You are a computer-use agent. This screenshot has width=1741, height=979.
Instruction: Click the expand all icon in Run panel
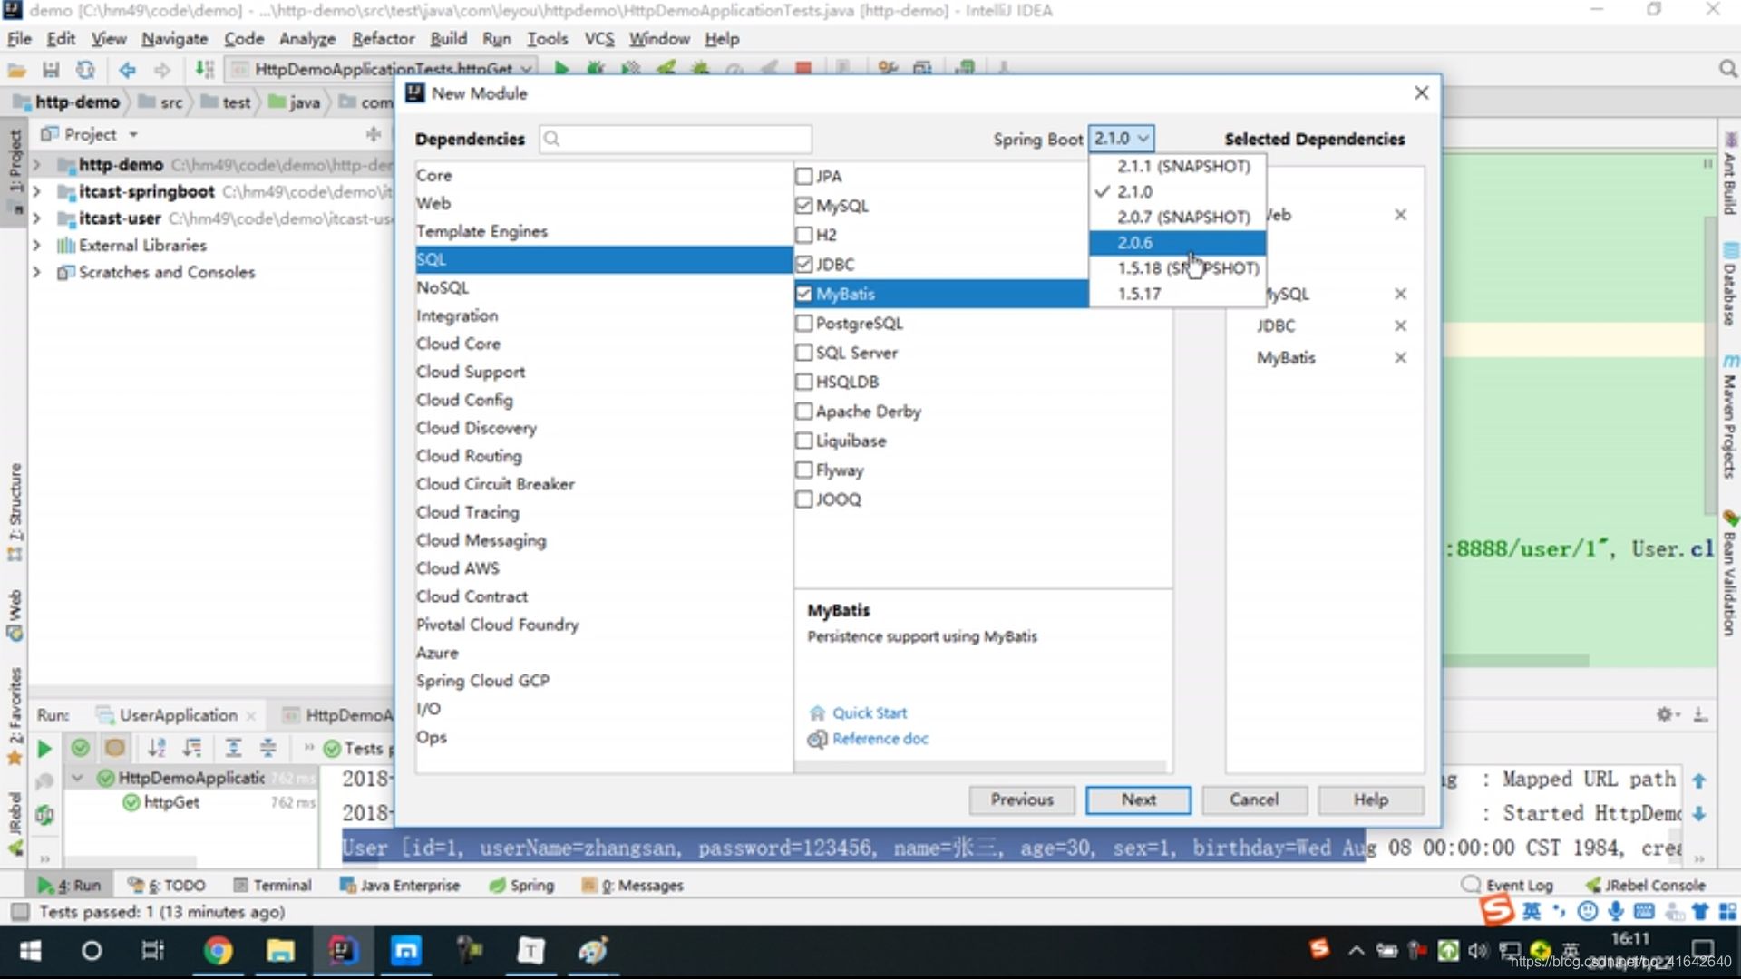pos(233,748)
